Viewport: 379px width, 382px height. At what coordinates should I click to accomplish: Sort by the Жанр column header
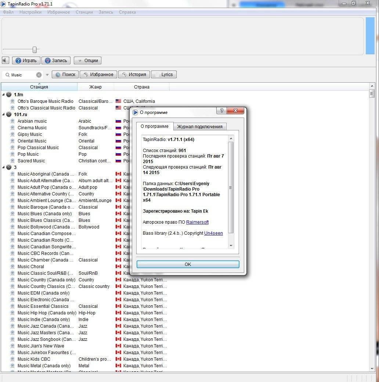tap(95, 87)
